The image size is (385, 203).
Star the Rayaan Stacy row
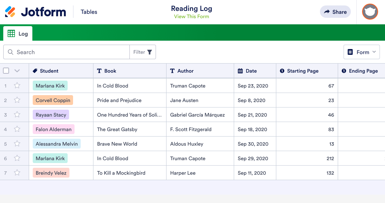point(17,115)
